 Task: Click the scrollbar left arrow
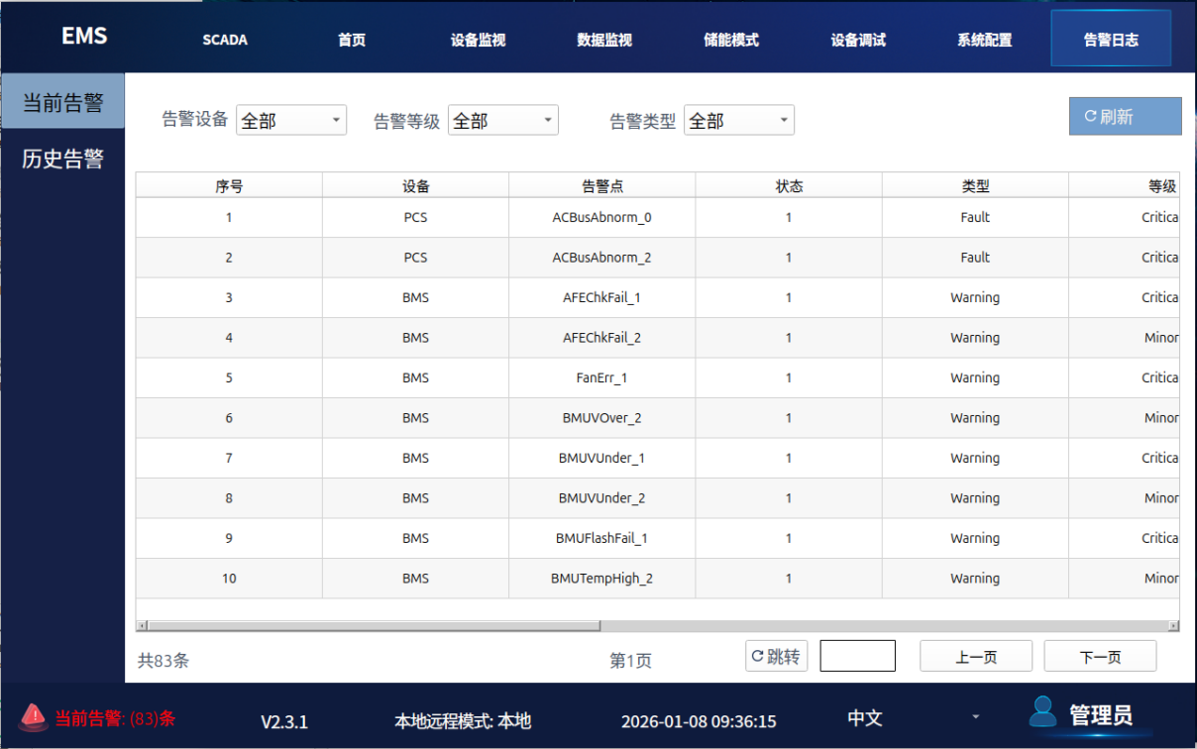142,625
